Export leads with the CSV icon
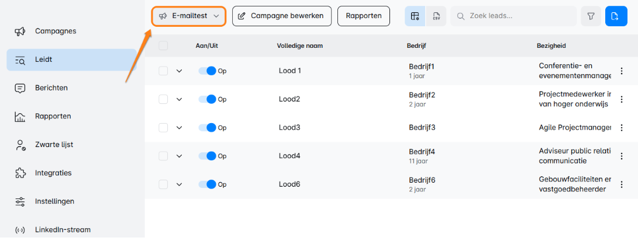Image resolution: width=638 pixels, height=241 pixels. click(436, 16)
